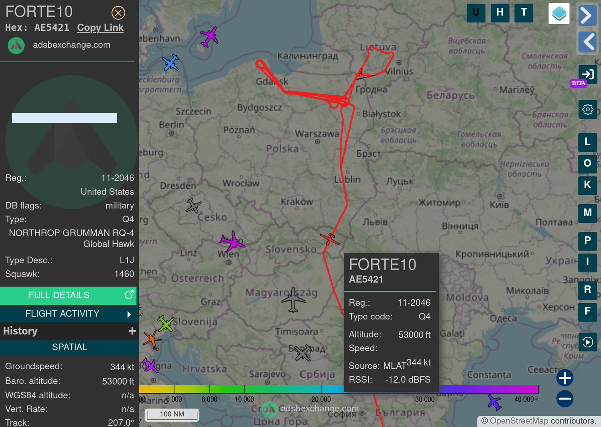Select the blue aircraft near Mecklenburg

pos(171,63)
